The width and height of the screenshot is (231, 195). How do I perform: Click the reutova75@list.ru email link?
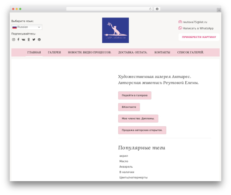pyautogui.click(x=195, y=22)
